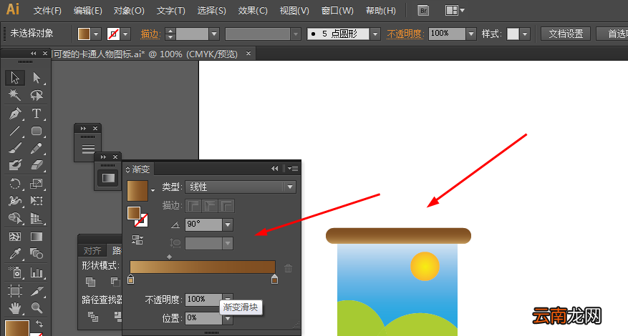Switch to the 对齐 align tab
628x336 pixels.
coord(92,250)
